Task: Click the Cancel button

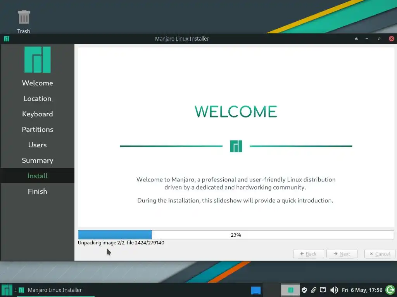Action: 380,254
